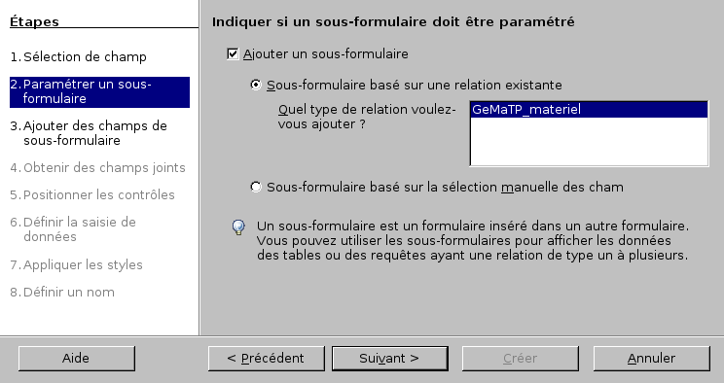The height and width of the screenshot is (383, 724).
Task: Select 'Sous-formulaire basé sur une relation existante' option
Action: click(x=256, y=85)
